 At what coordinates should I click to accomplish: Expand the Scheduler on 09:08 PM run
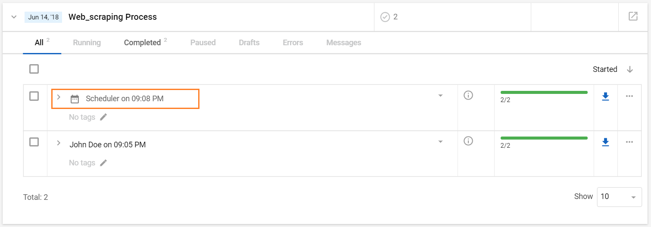(59, 97)
